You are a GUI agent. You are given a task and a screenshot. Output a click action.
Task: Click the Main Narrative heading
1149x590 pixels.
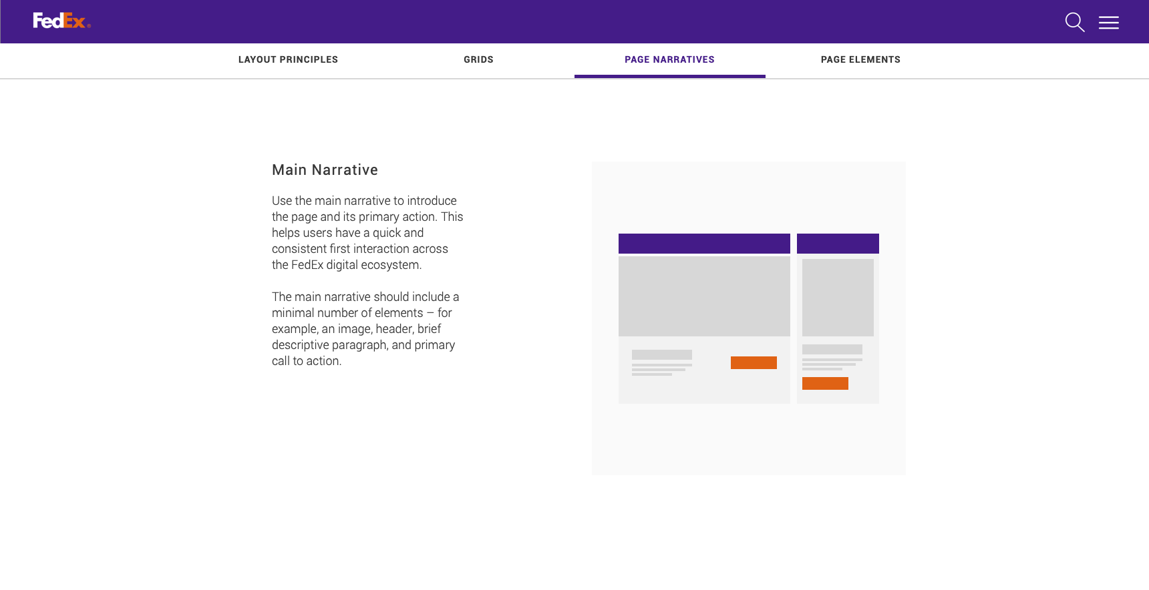[x=325, y=170]
